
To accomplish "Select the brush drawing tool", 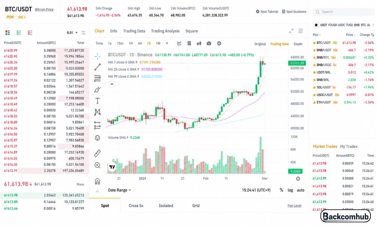I will (x=97, y=90).
